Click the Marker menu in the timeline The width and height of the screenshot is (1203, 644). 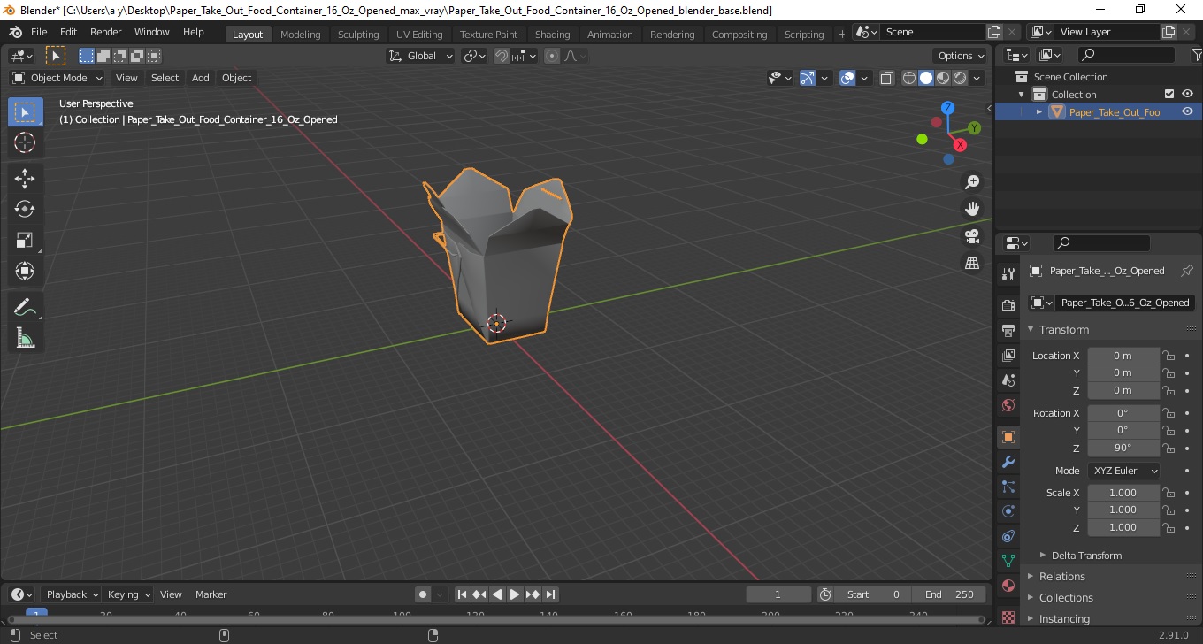pyautogui.click(x=211, y=594)
